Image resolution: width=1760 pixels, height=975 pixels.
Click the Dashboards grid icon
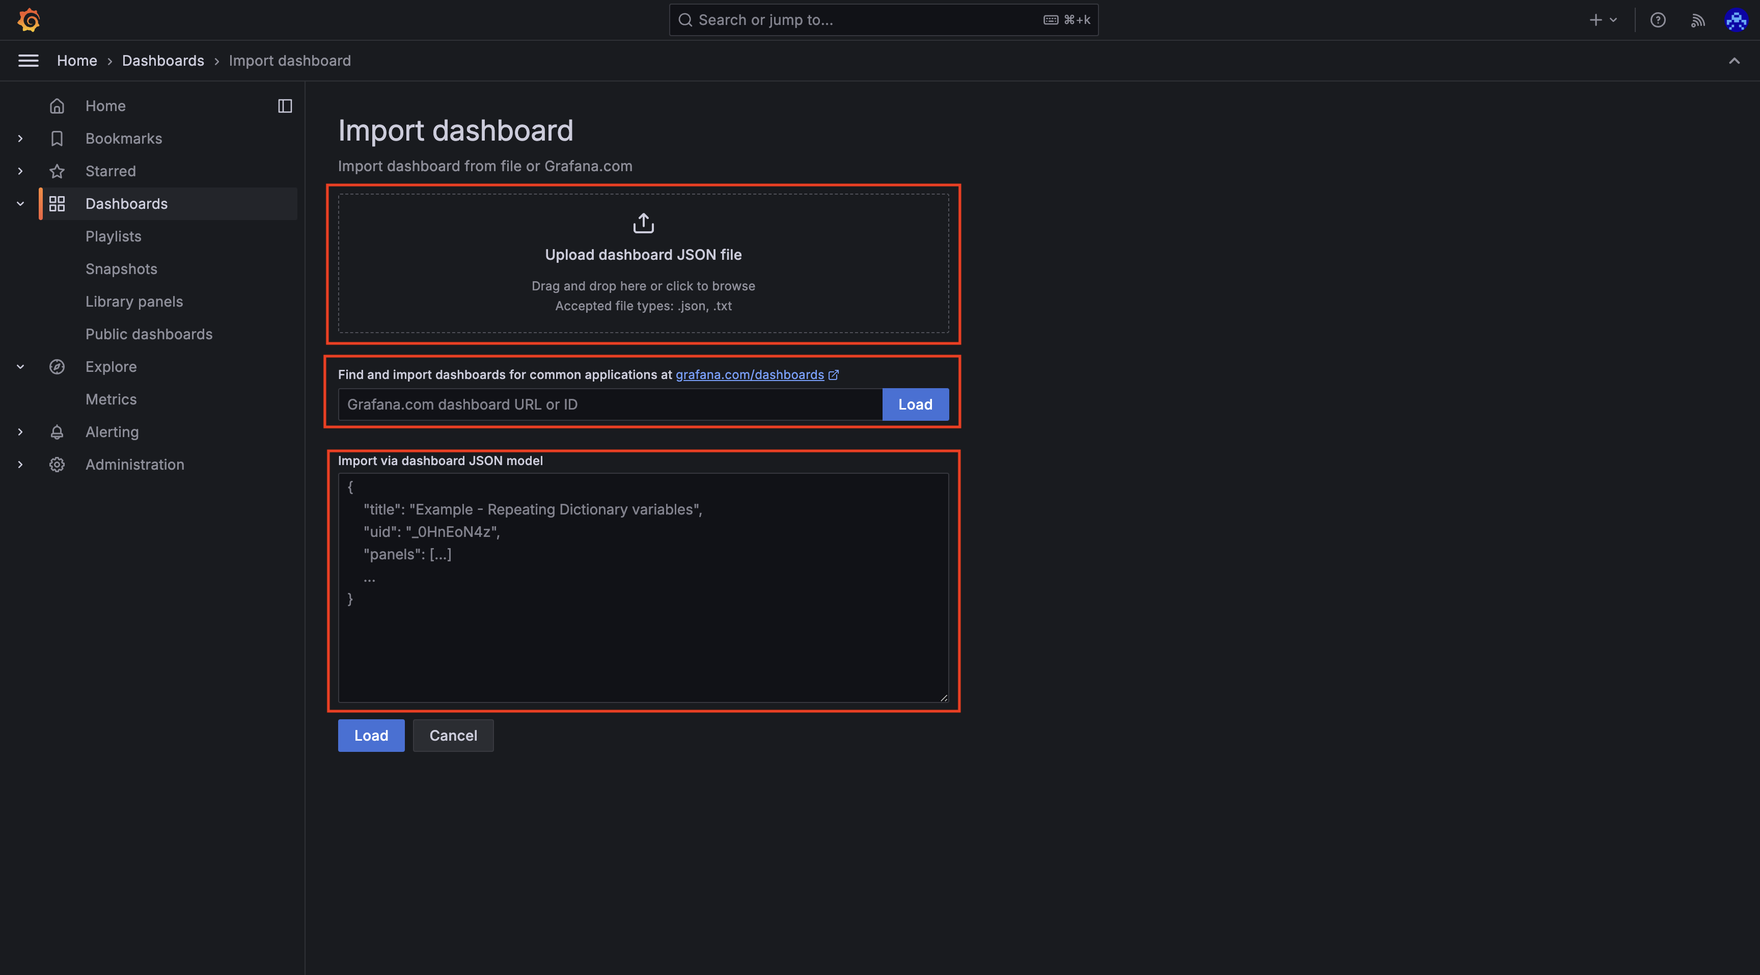pyautogui.click(x=57, y=204)
